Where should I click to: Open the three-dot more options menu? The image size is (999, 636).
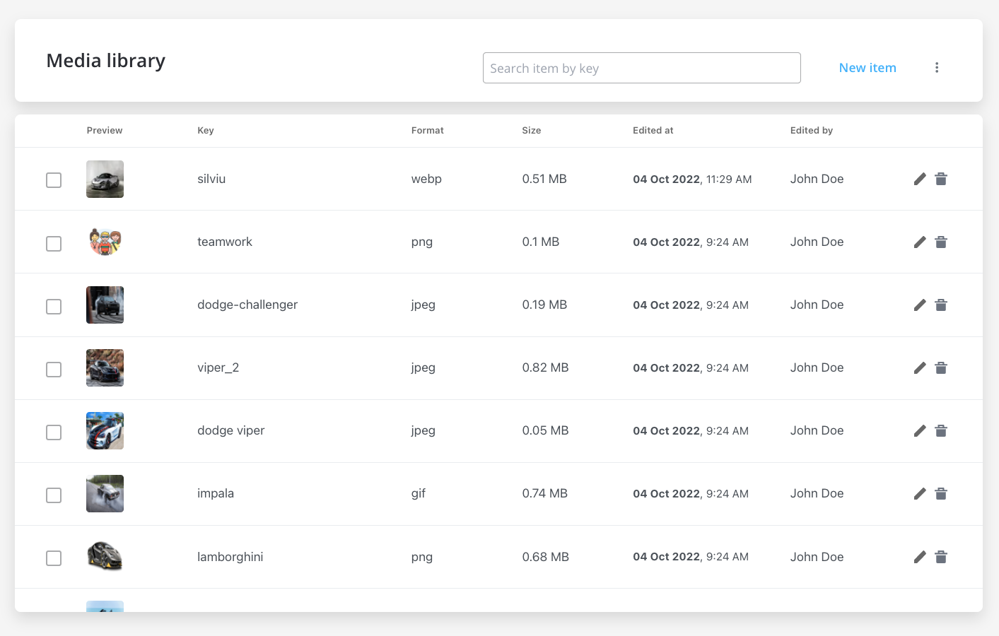pyautogui.click(x=936, y=68)
